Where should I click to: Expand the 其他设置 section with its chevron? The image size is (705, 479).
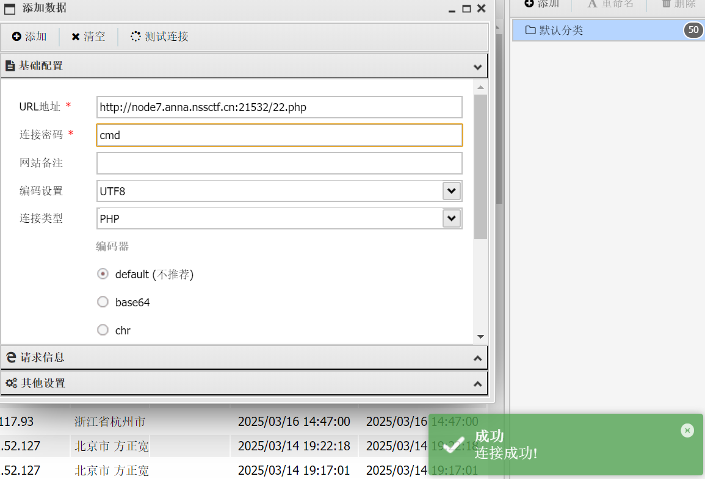[x=477, y=384]
